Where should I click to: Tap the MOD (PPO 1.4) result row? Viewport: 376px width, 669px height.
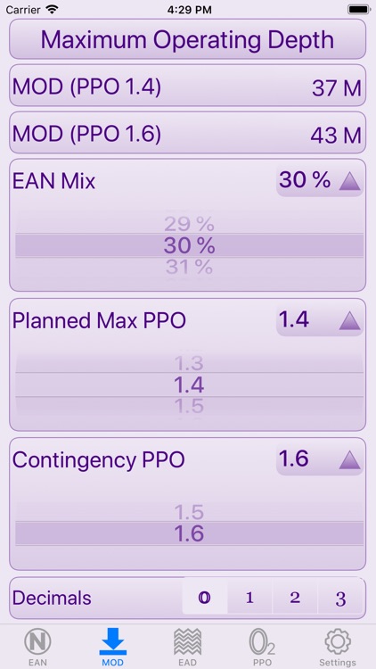click(x=188, y=87)
